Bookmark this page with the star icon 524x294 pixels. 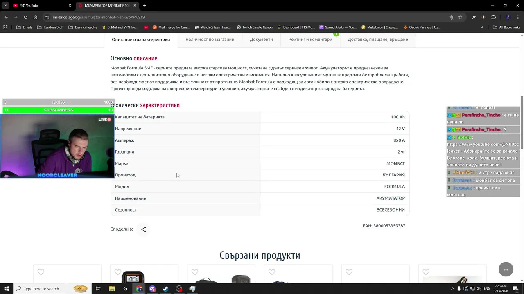click(x=460, y=17)
